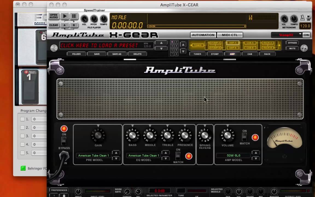
Task: Click the metronome tempo value 120.0
Action: pyautogui.click(x=305, y=26)
